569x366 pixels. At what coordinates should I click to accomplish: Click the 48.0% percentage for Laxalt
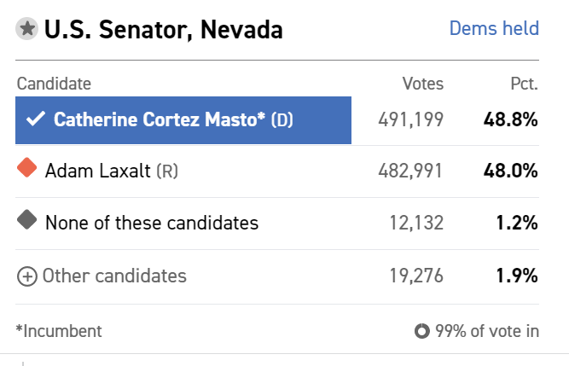[x=511, y=171]
